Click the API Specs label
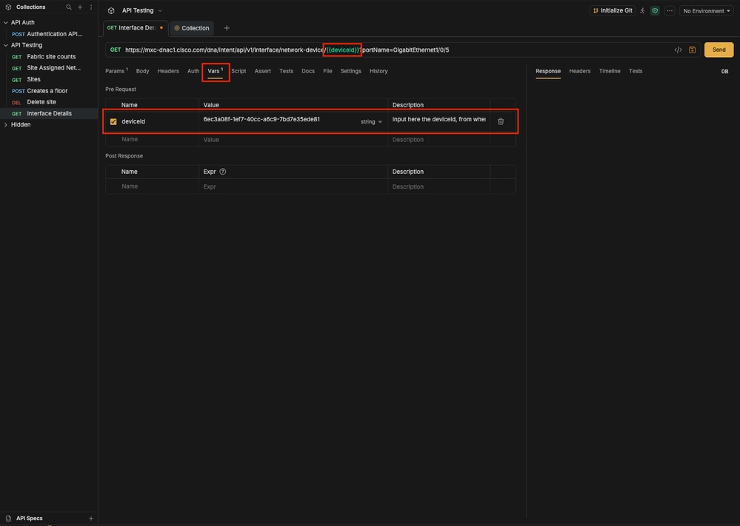Screen dimensions: 740x526 coord(30,518)
